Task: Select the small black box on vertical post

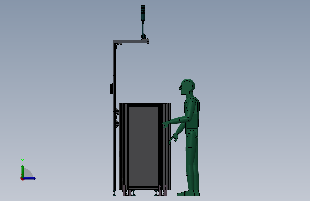Action: tap(112, 88)
